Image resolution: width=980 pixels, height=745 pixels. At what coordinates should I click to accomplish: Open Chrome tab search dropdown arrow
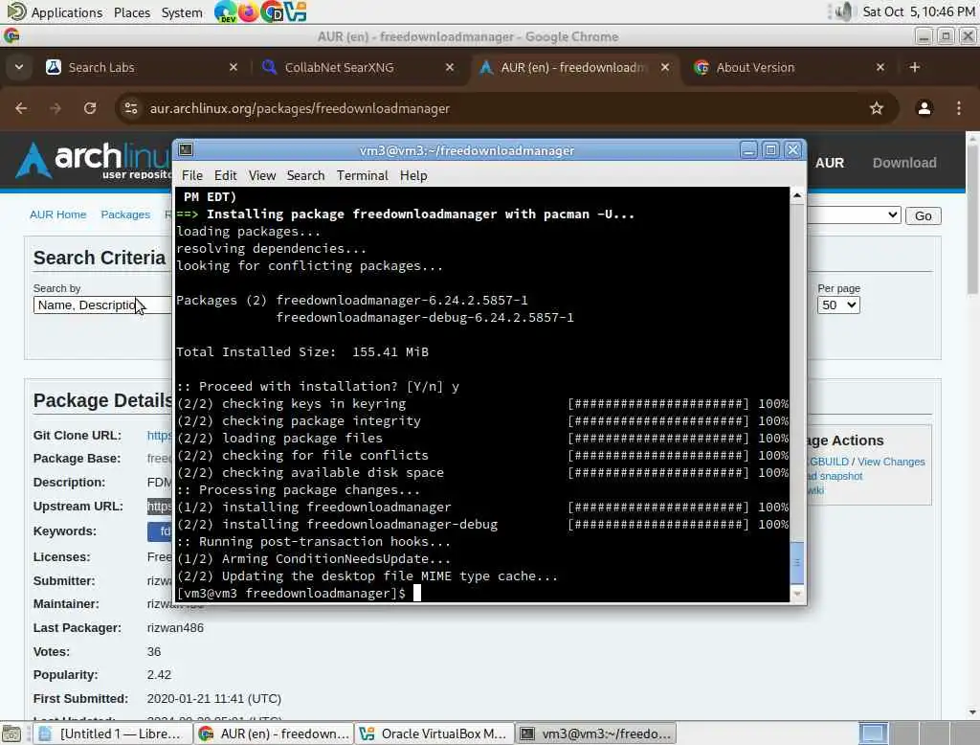coord(19,67)
